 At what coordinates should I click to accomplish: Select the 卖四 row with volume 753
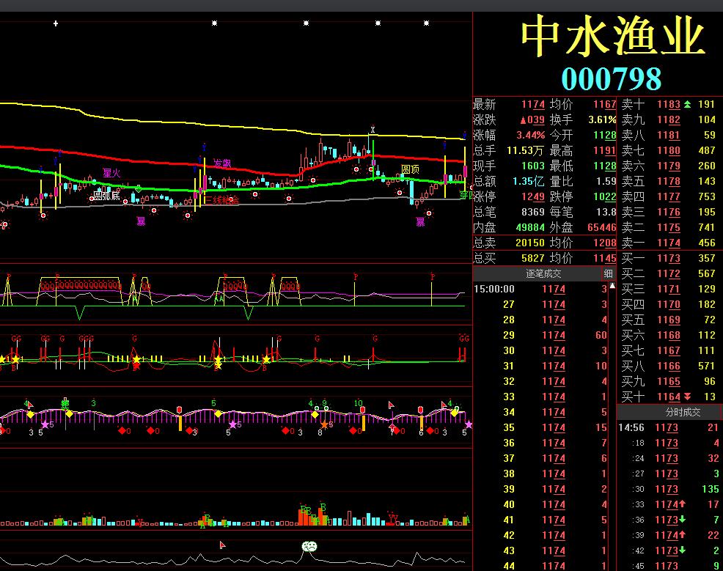click(669, 196)
